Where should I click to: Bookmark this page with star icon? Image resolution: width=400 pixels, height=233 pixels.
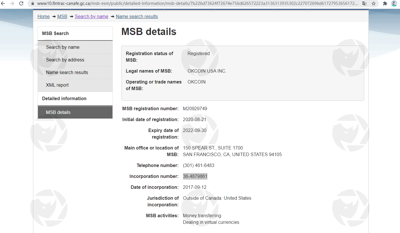click(374, 3)
